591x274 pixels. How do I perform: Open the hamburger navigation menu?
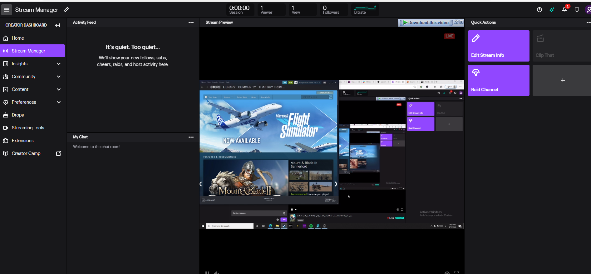7,10
